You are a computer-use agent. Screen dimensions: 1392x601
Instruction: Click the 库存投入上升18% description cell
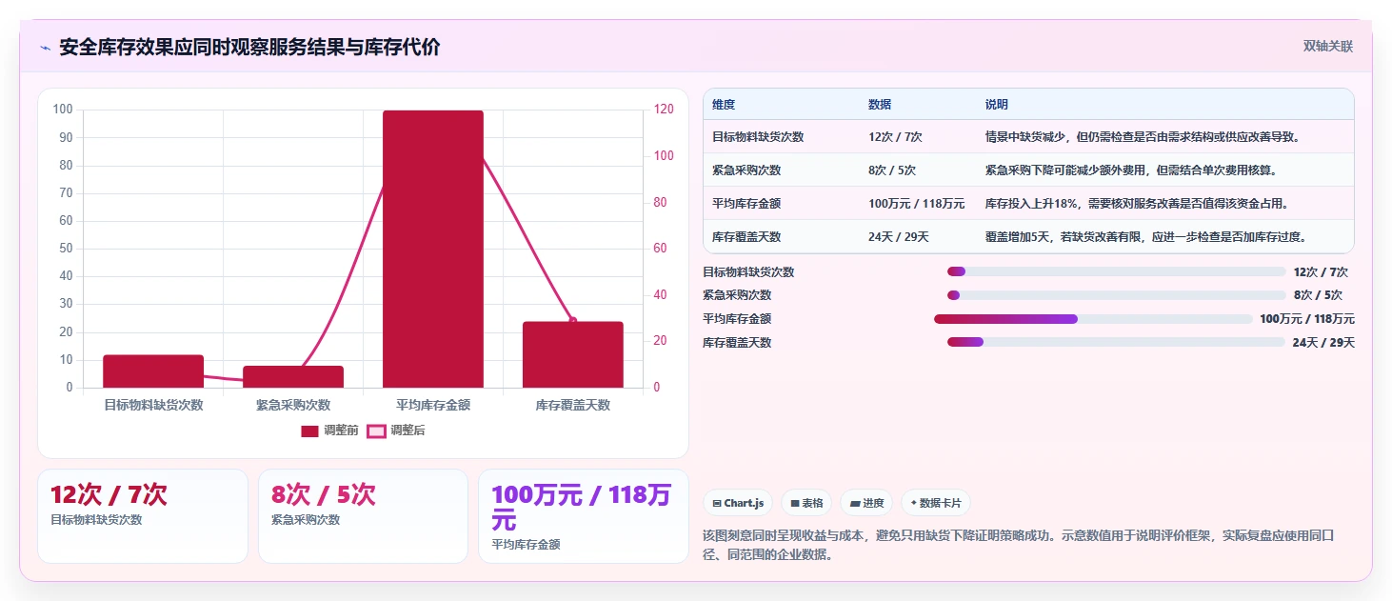(x=1137, y=204)
